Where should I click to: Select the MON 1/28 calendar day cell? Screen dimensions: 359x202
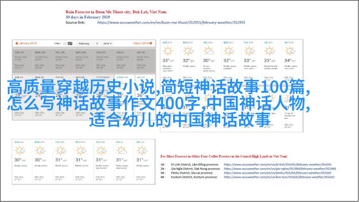click(43, 61)
